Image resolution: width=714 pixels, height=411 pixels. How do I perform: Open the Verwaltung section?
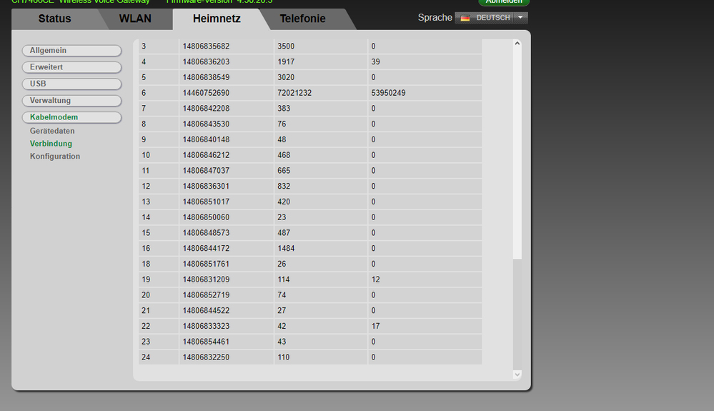tap(72, 101)
